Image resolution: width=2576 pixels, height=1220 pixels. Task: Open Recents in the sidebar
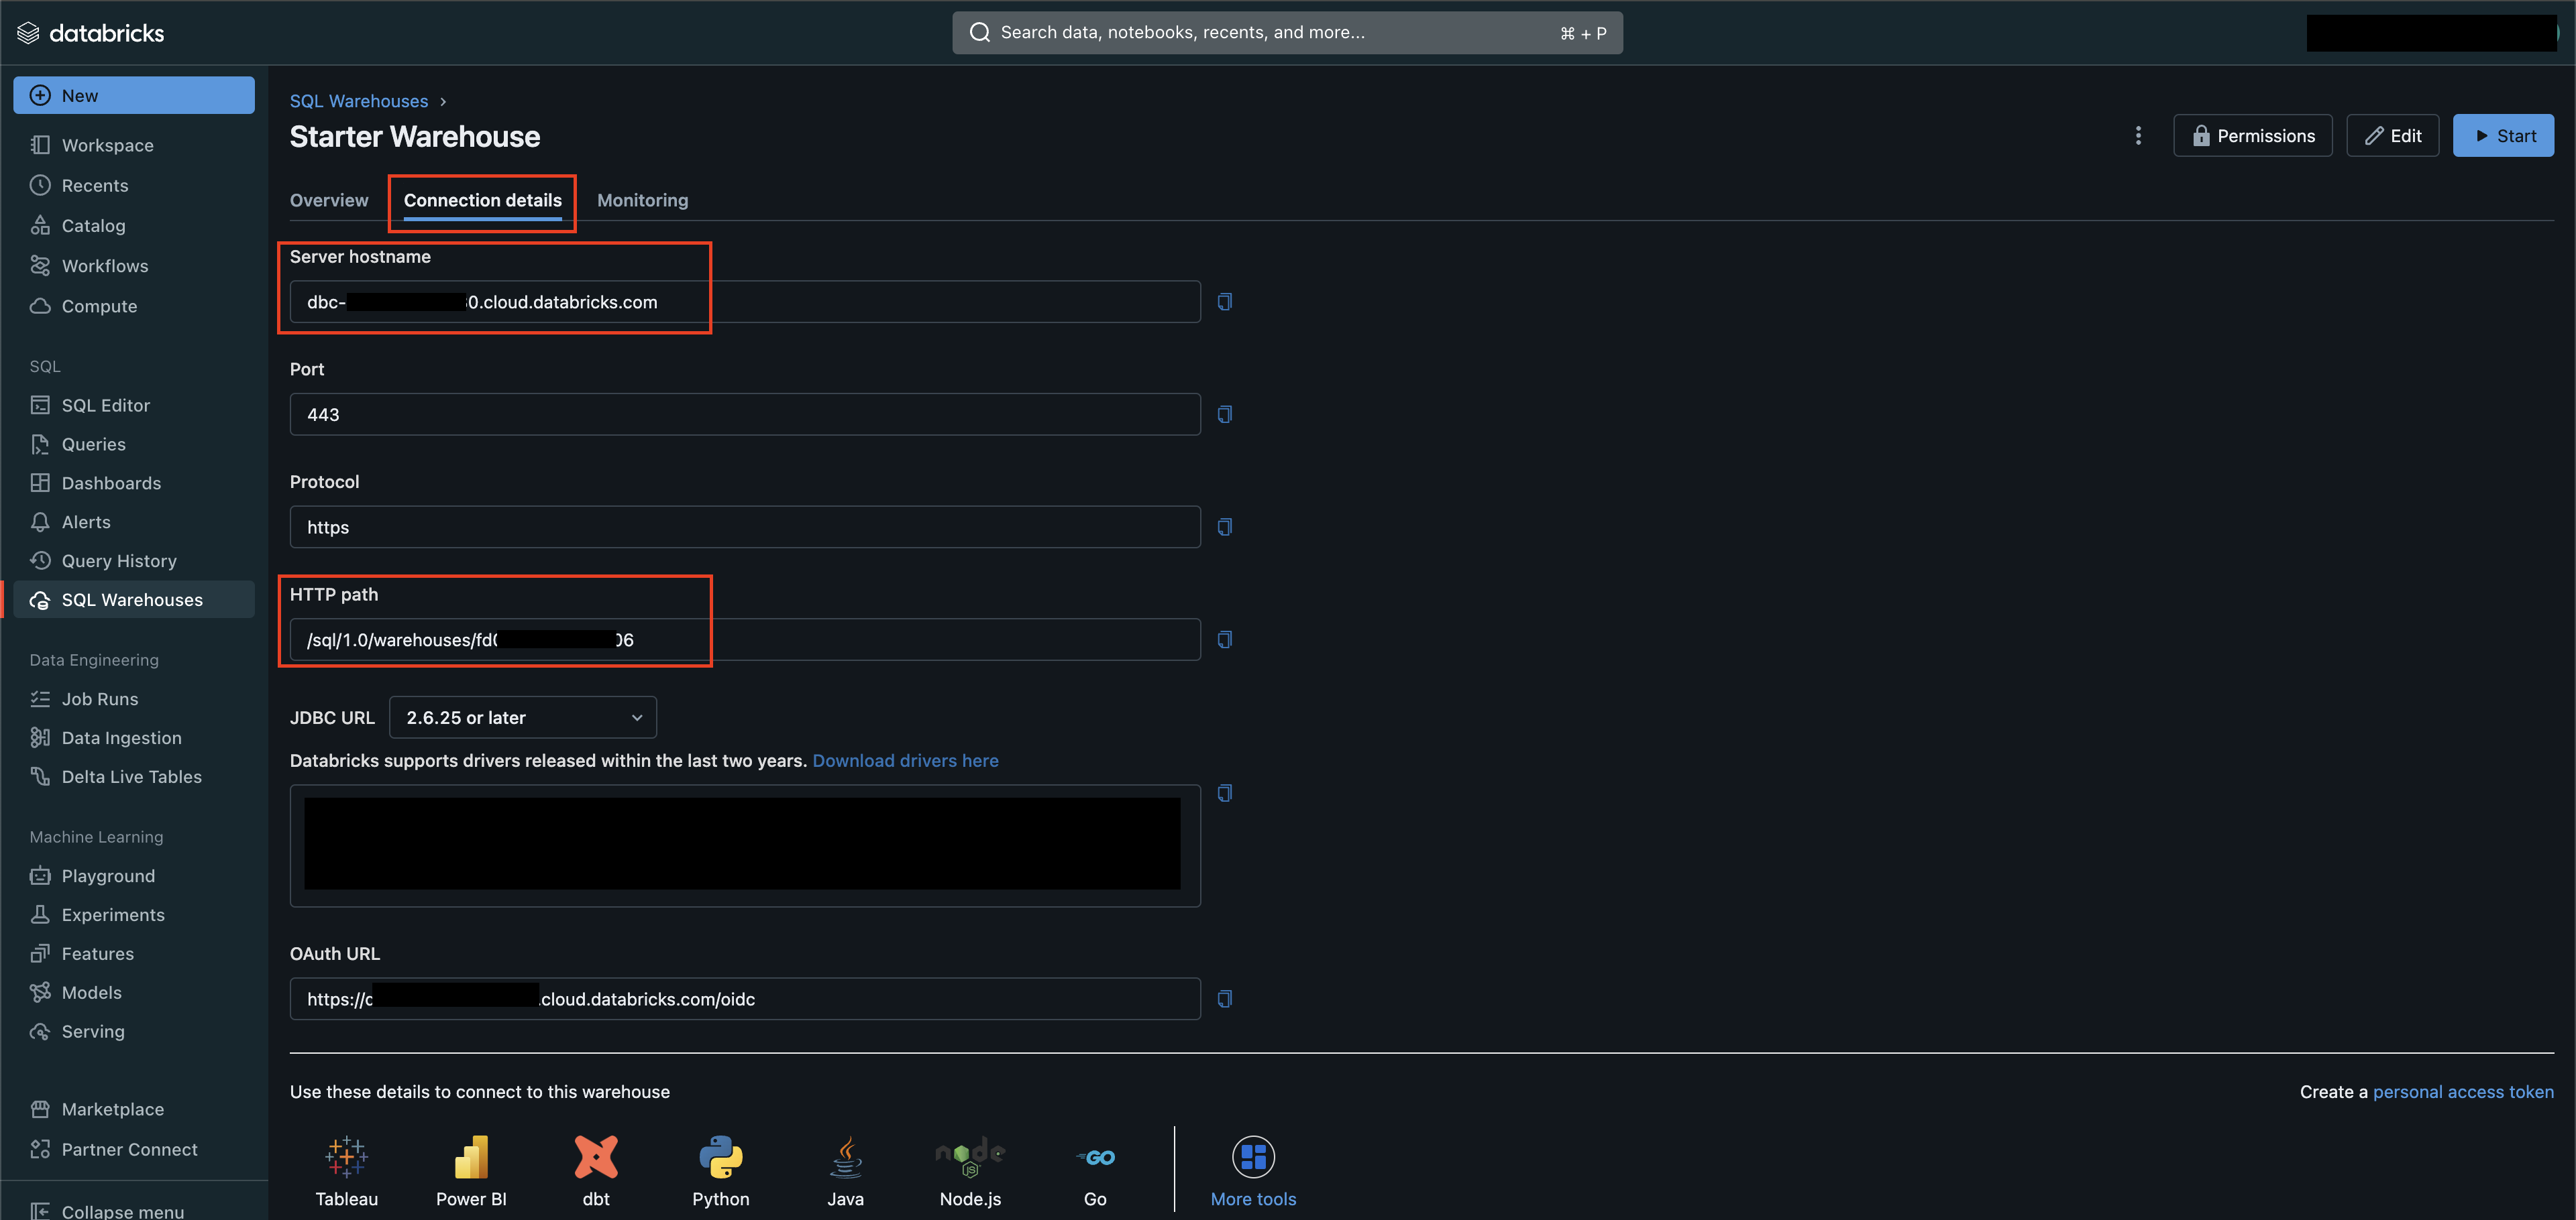coord(134,185)
